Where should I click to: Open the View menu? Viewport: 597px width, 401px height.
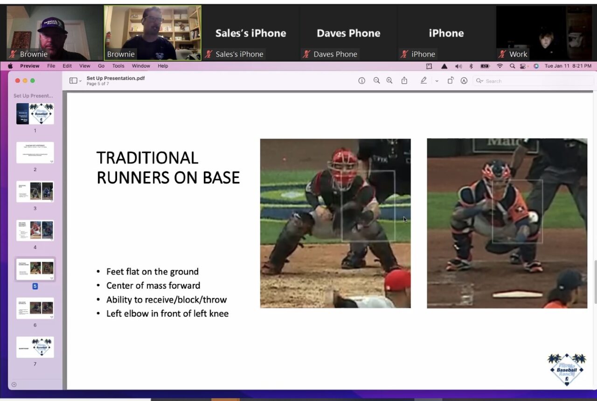pyautogui.click(x=84, y=66)
